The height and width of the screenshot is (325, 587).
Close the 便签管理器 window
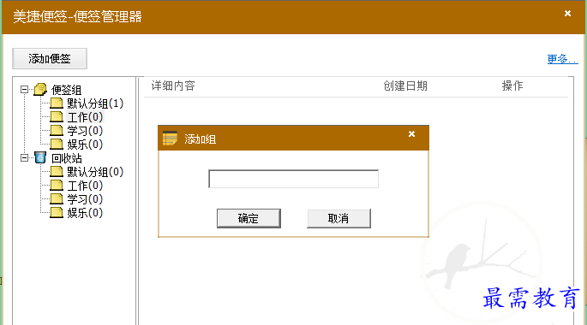[567, 14]
